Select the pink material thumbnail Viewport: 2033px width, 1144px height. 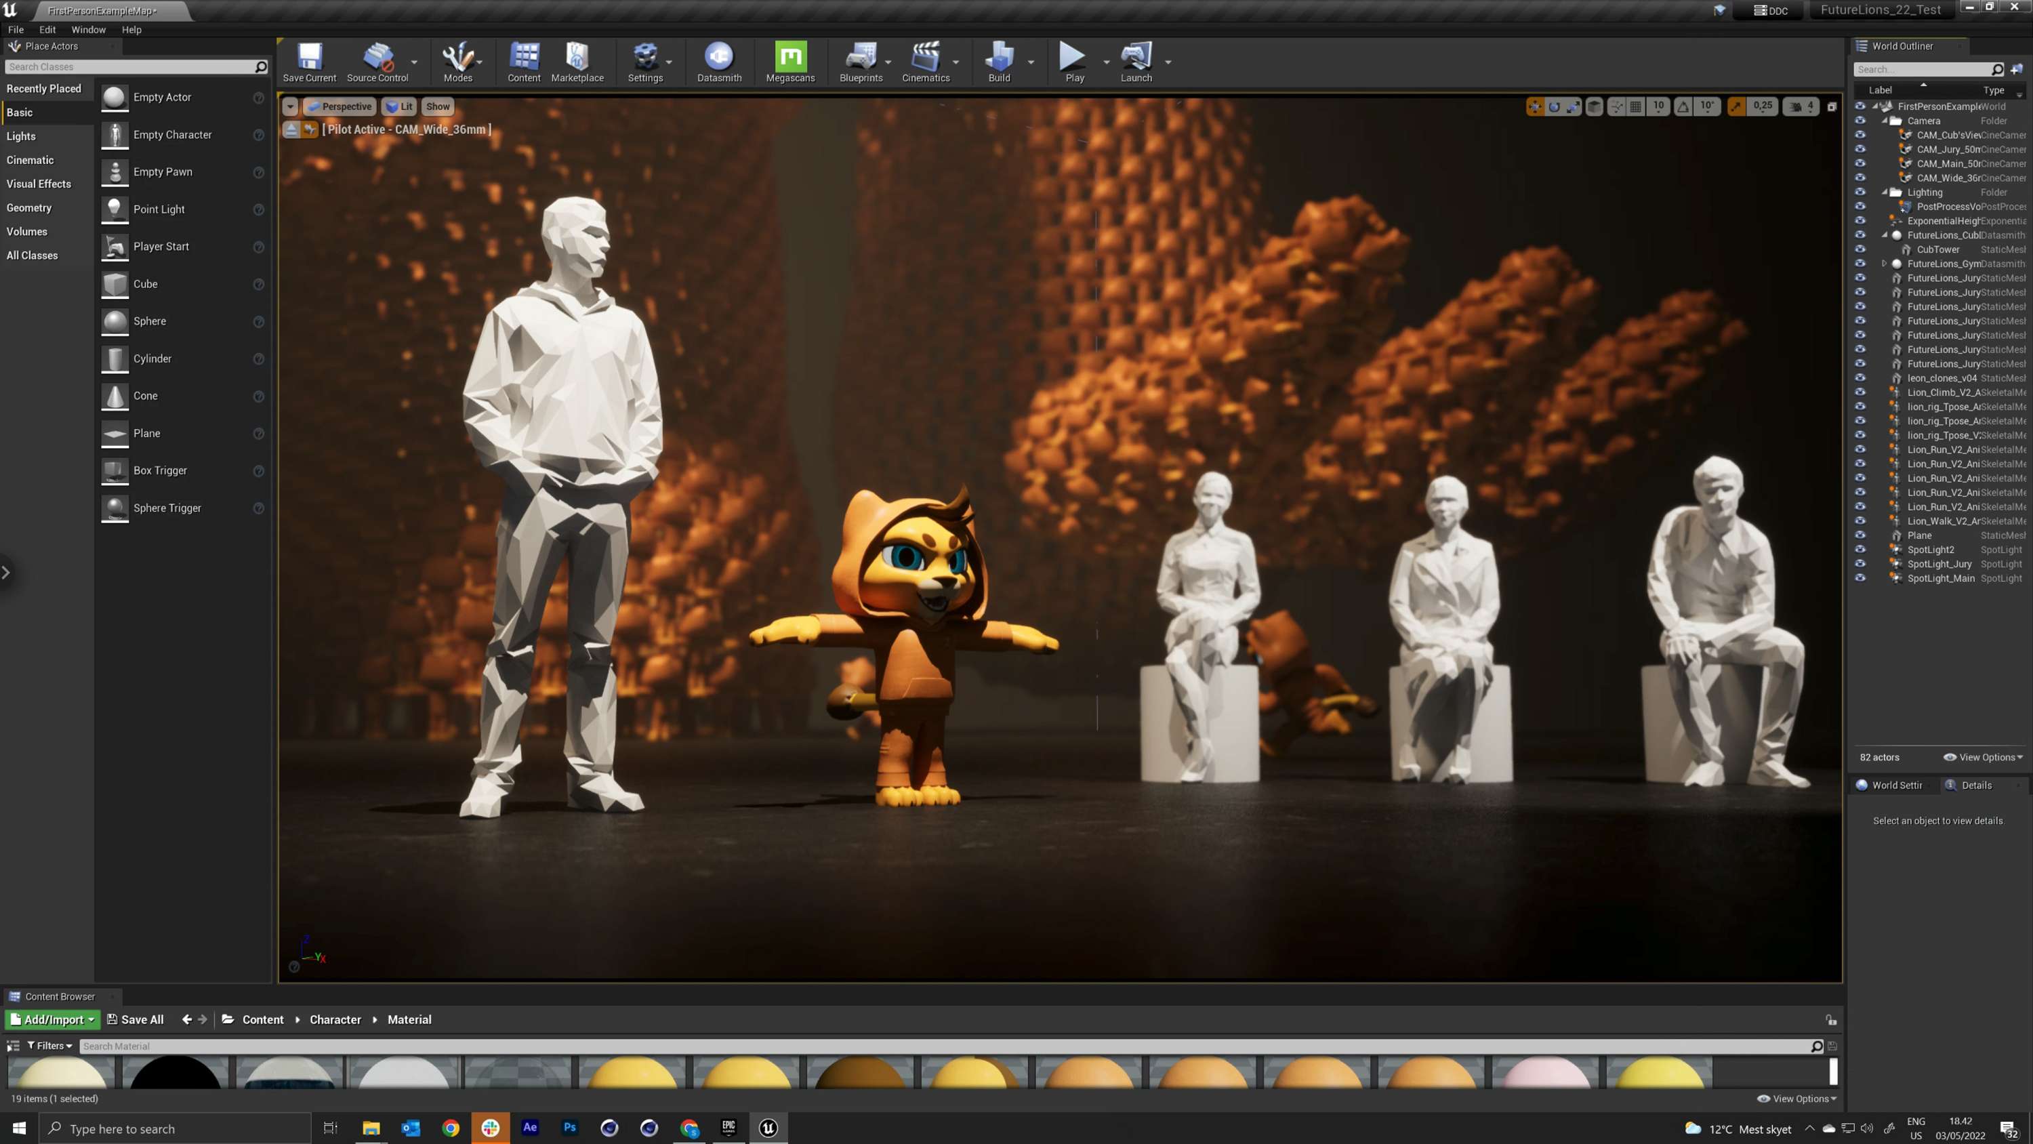coord(1545,1072)
